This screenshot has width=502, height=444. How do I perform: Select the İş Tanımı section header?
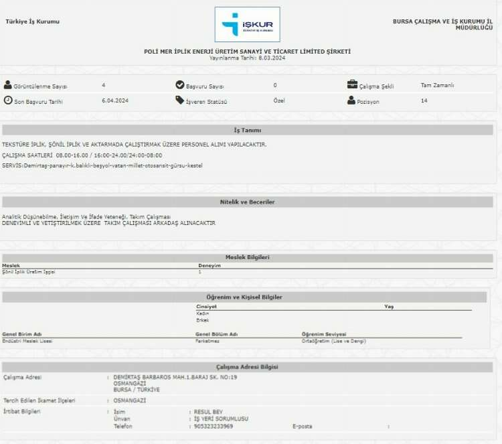tap(247, 130)
